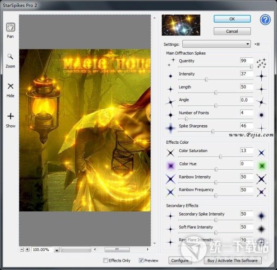The width and height of the screenshot is (277, 270).
Task: Click the Length slider handle
Action: pos(216,93)
